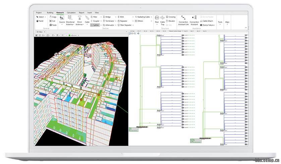Open the Building ribbon tab
281x164 pixels.
point(50,13)
